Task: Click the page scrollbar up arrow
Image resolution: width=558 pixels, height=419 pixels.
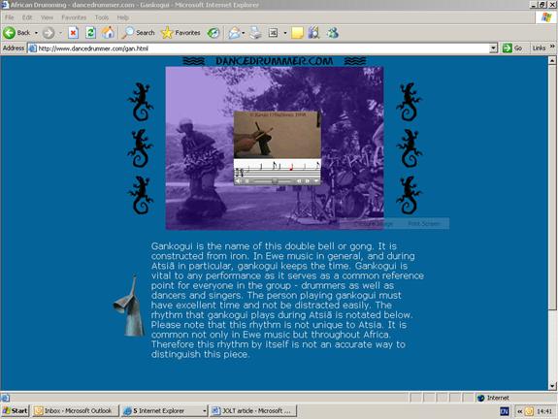Action: [552, 61]
